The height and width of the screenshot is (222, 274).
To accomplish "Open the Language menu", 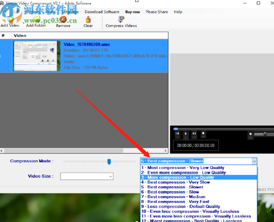I will [70, 12].
